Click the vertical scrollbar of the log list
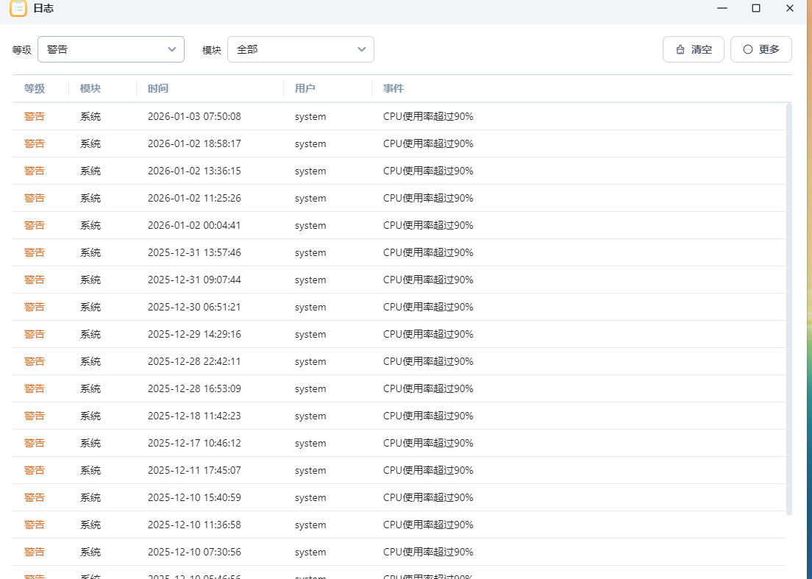Image resolution: width=812 pixels, height=579 pixels. pos(789,309)
